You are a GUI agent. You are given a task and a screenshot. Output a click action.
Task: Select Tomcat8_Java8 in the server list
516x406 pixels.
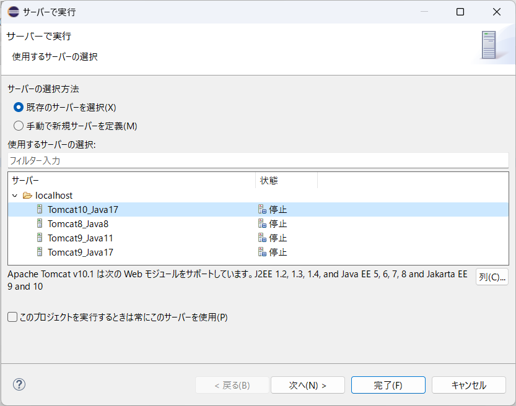77,224
